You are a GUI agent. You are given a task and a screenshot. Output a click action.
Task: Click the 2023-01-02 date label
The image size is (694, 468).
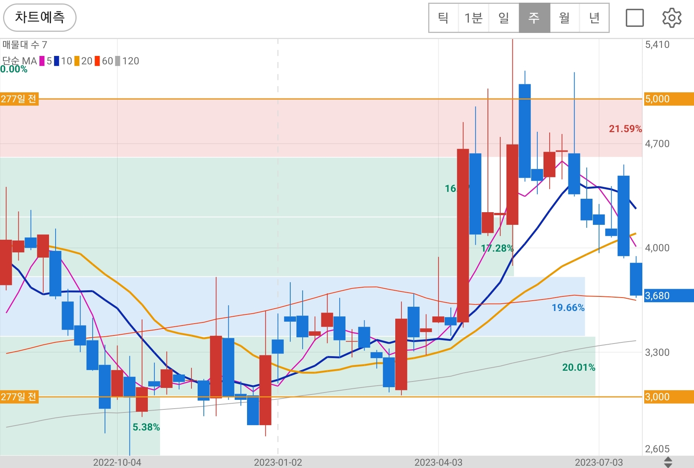pyautogui.click(x=278, y=462)
